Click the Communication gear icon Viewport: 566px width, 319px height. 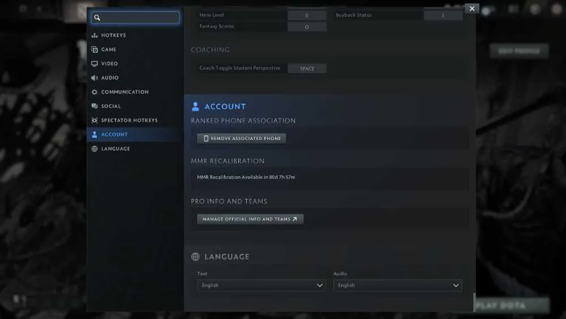pos(95,92)
